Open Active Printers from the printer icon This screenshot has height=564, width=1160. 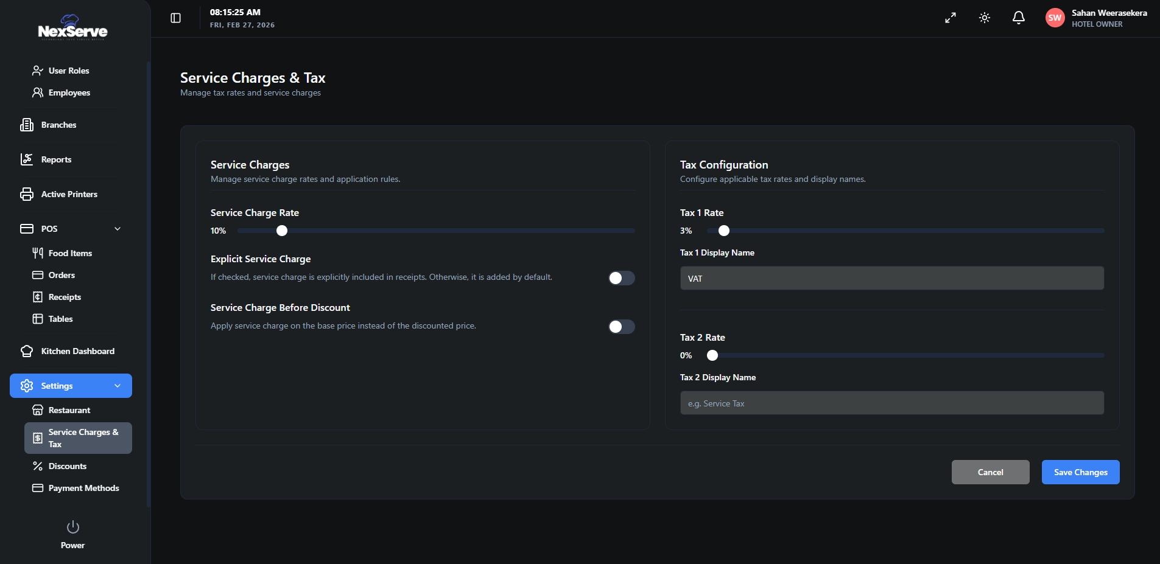(27, 194)
